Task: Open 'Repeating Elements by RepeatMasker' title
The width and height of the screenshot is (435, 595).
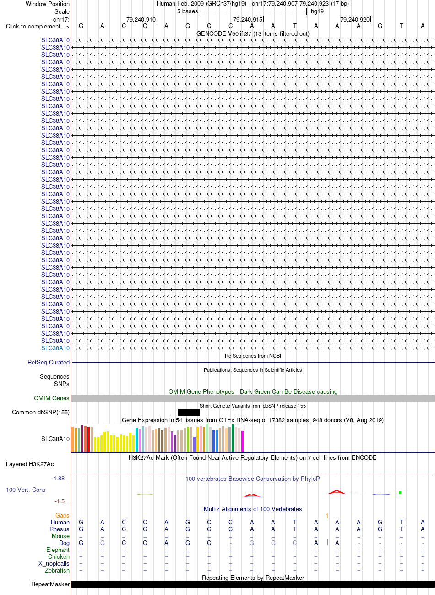Action: [253, 578]
